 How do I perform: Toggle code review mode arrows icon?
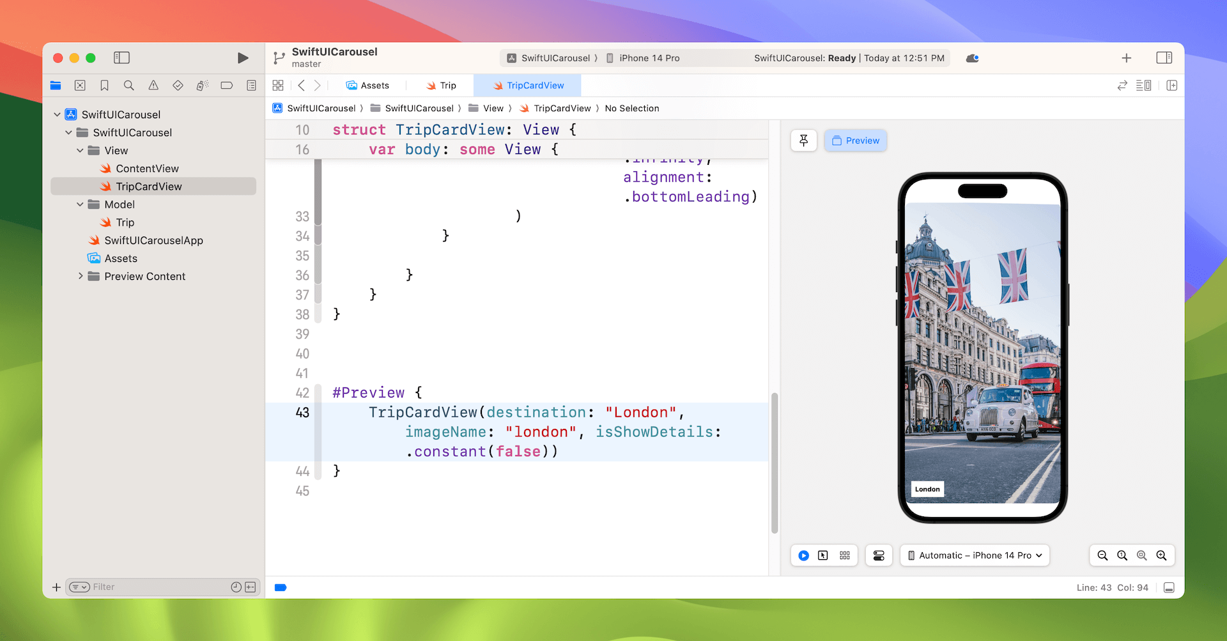[x=1122, y=86]
